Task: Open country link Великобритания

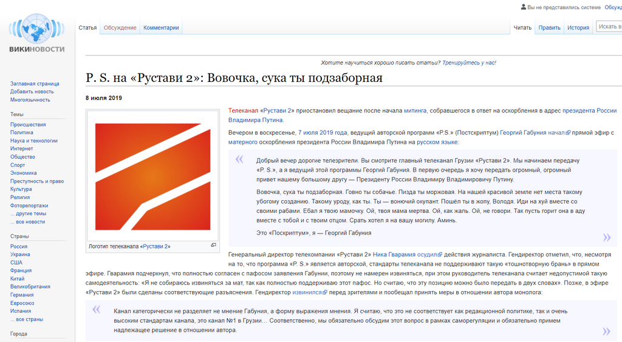Action: [30, 287]
